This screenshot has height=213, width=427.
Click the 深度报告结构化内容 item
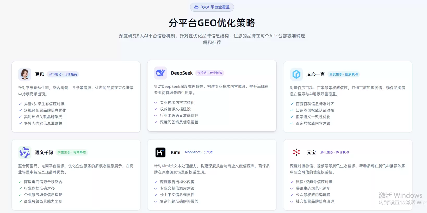coord(174,182)
